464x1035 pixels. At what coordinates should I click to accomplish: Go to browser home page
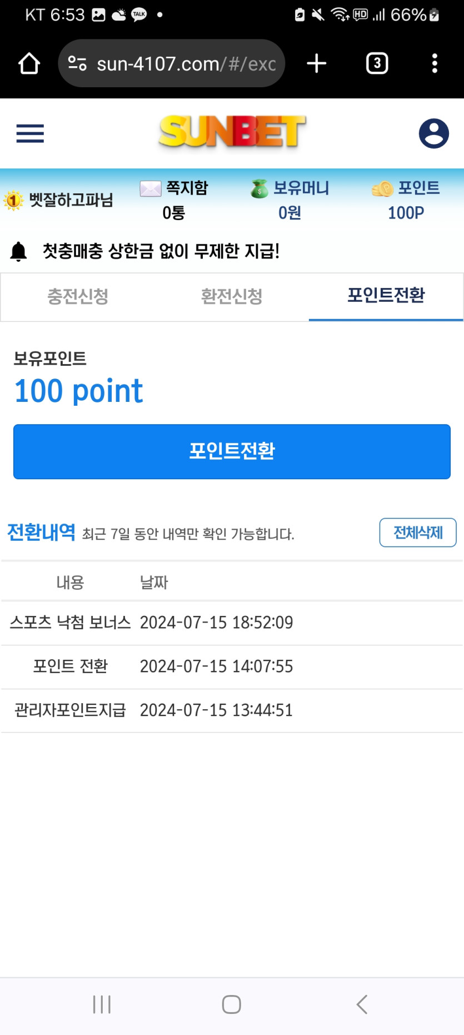coord(29,63)
